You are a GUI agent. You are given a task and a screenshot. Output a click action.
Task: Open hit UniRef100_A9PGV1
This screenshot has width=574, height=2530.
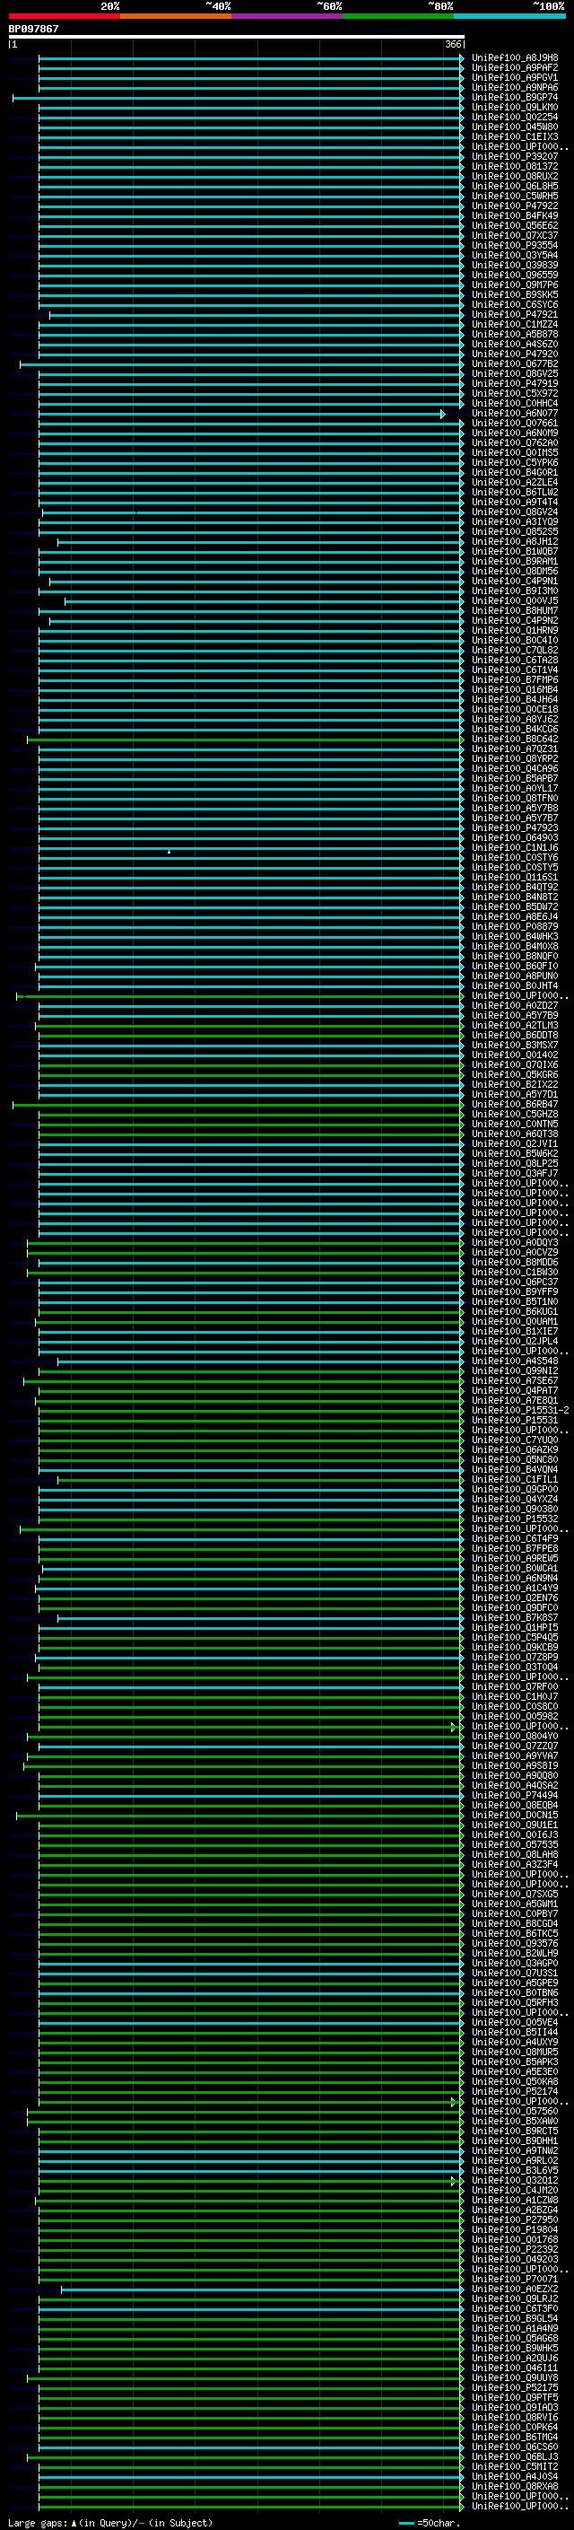click(x=515, y=77)
